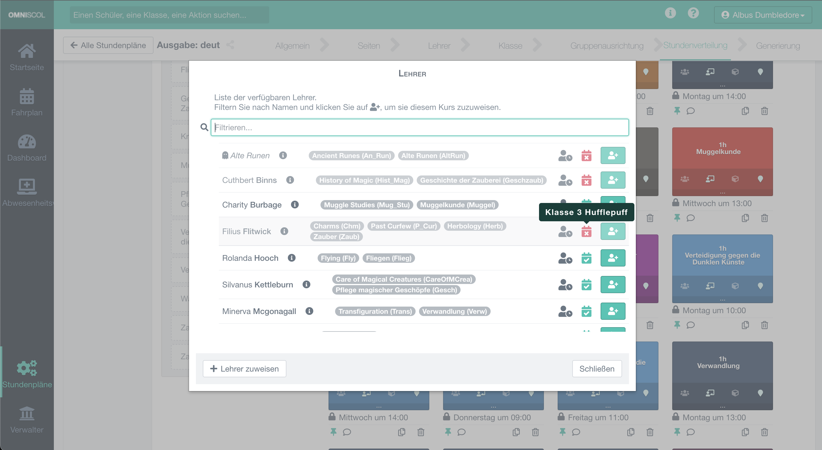The height and width of the screenshot is (450, 822).
Task: Click into the Filtrieren search field
Action: pos(419,128)
